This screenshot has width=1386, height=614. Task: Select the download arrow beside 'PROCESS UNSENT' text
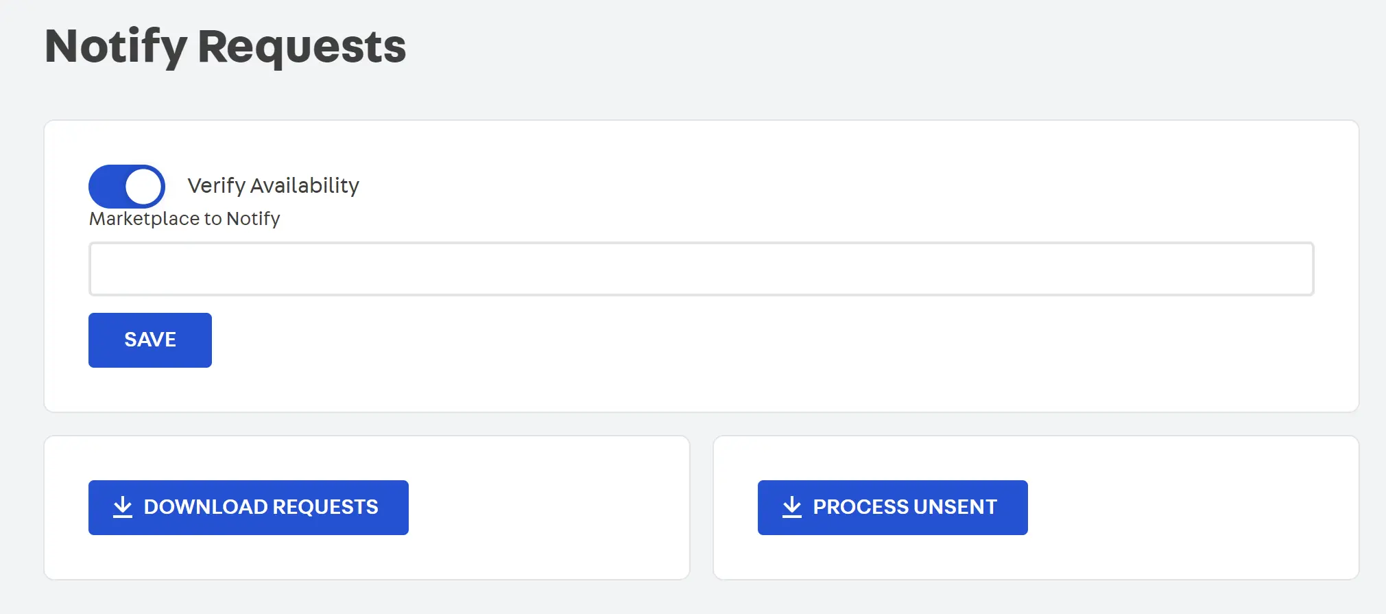[x=792, y=507]
